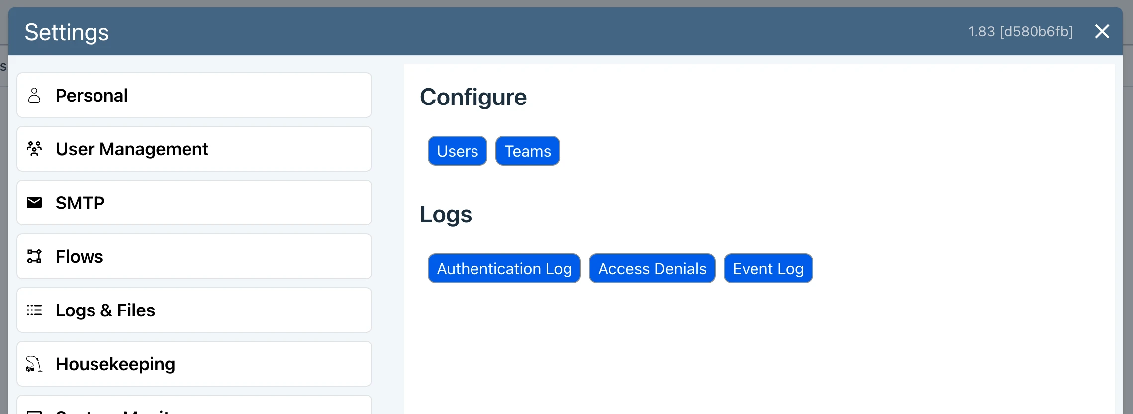Select the partially visible item below Housekeeping
The image size is (1133, 414).
tap(194, 407)
